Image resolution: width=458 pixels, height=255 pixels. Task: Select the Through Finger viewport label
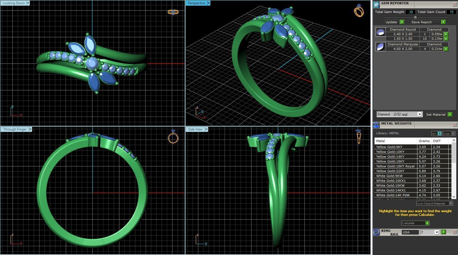click(x=15, y=129)
